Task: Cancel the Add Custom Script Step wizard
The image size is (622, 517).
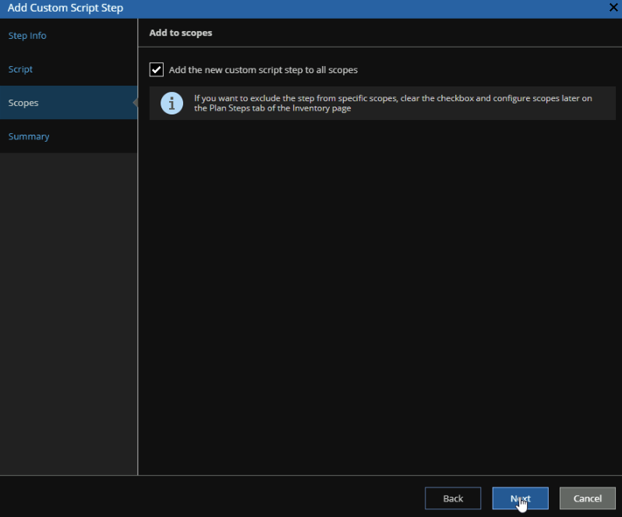Action: 588,498
